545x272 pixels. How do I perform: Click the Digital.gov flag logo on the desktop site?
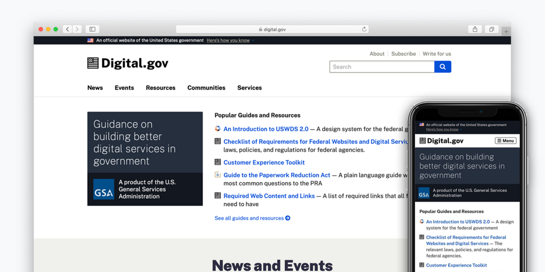coord(93,63)
